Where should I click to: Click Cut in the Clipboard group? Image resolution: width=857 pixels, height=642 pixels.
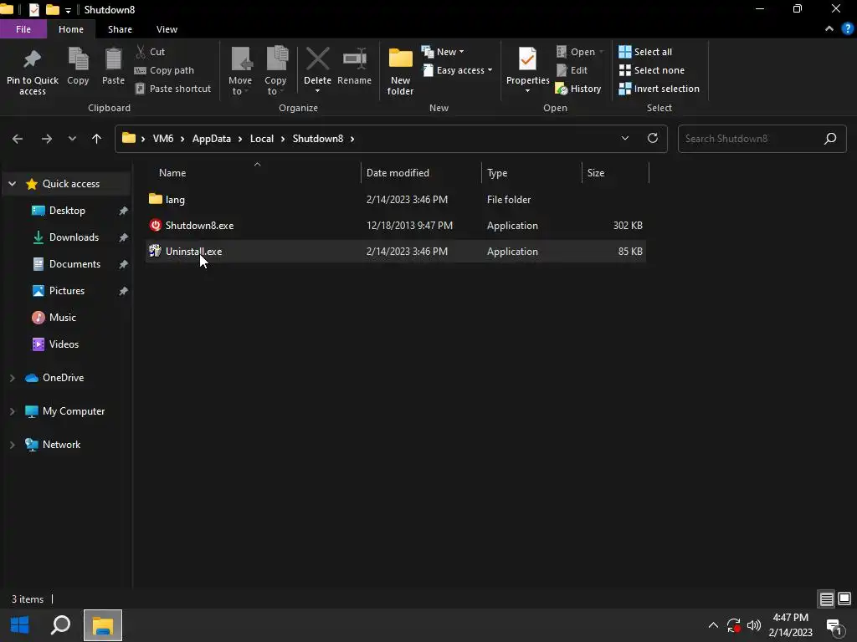(150, 52)
